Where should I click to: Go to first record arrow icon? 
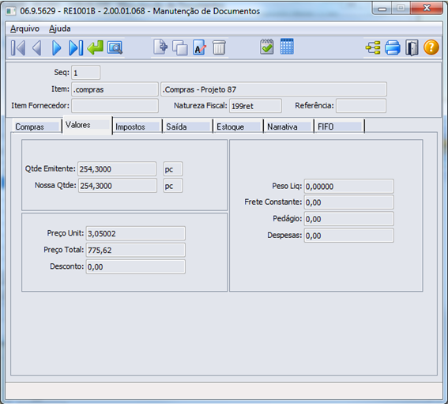(x=18, y=47)
